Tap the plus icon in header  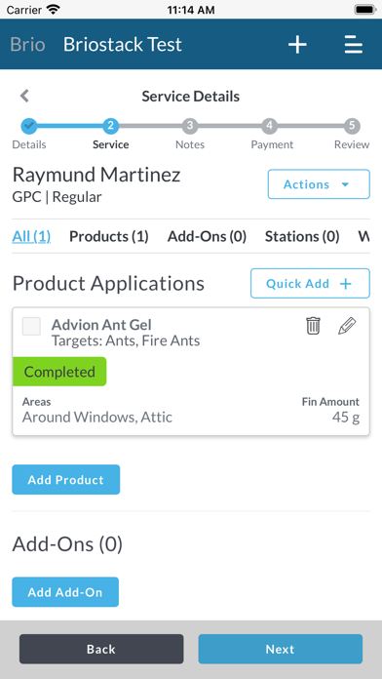click(x=297, y=45)
